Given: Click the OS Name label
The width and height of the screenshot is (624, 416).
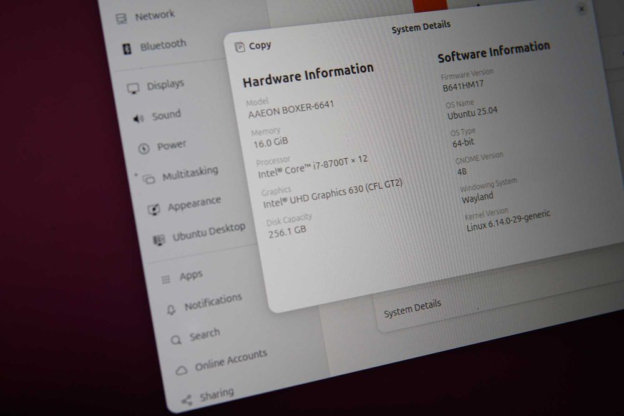Looking at the screenshot, I should pyautogui.click(x=460, y=104).
